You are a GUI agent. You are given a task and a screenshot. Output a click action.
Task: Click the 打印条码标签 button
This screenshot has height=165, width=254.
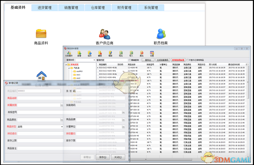[178, 60]
